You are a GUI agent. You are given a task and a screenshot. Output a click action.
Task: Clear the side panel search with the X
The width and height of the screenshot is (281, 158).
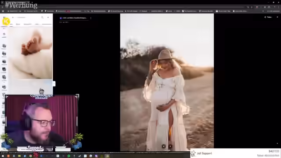tap(48, 18)
